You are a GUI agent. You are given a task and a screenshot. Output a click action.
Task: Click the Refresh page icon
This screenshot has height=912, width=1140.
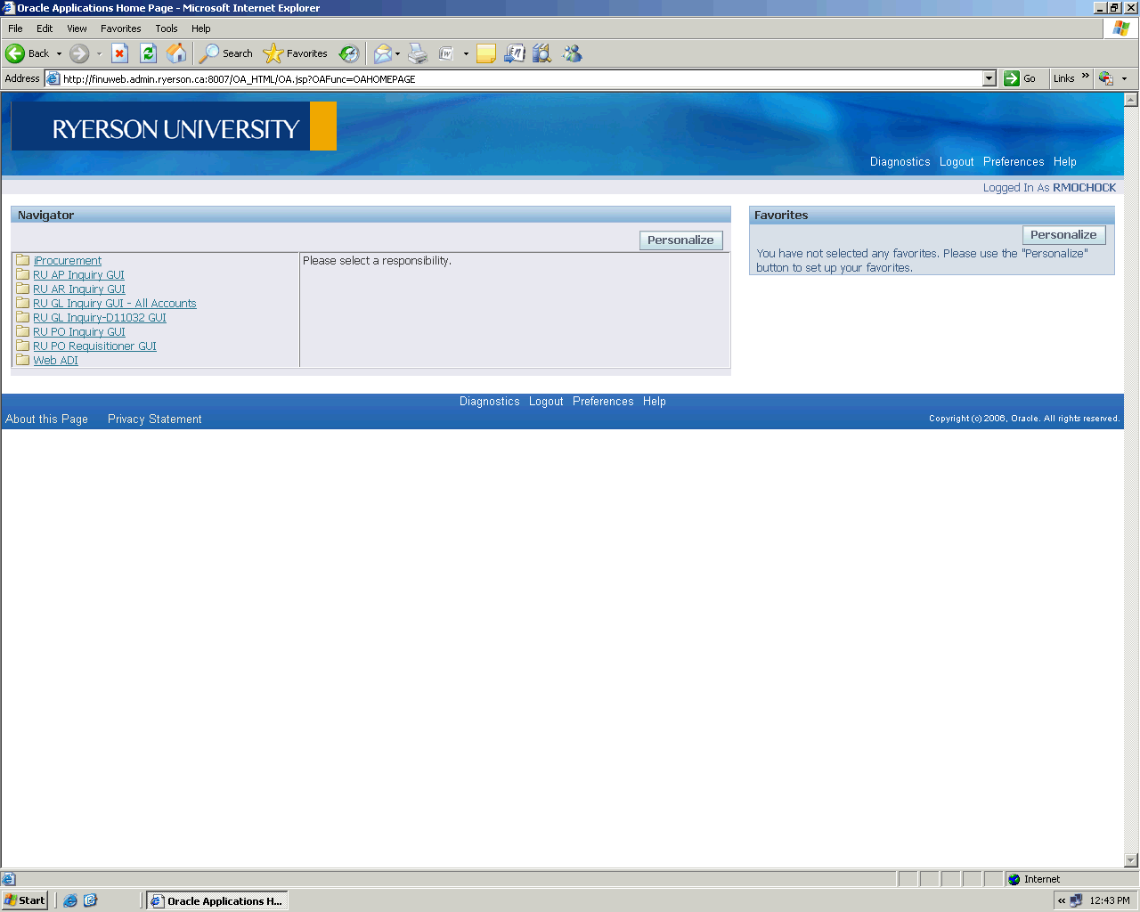(149, 53)
